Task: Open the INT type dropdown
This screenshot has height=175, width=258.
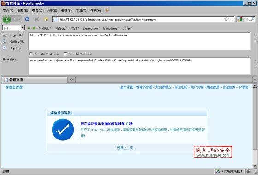Action: 23,28
